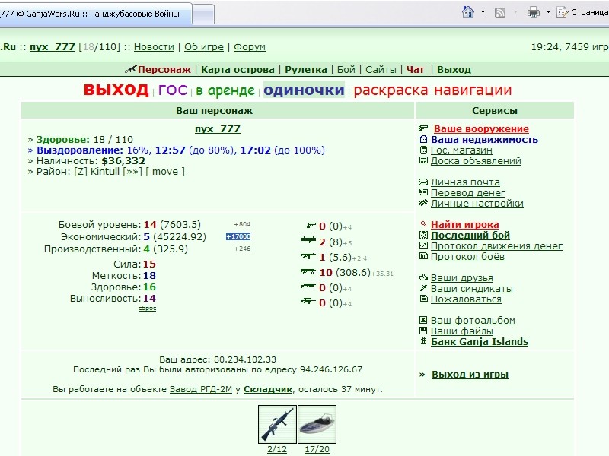
Task: Expand the Print dropdown arrow
Action: tap(548, 12)
